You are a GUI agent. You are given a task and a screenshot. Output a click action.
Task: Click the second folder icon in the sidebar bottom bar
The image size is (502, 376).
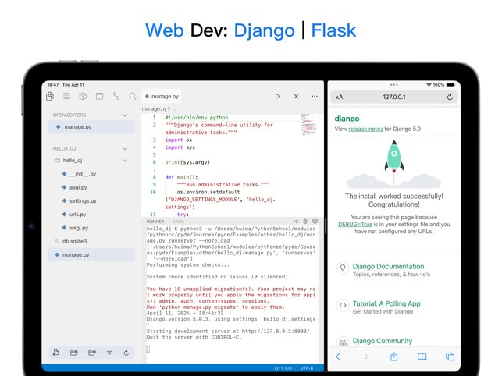pos(92,353)
